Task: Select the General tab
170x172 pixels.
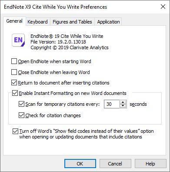Action: 14,21
